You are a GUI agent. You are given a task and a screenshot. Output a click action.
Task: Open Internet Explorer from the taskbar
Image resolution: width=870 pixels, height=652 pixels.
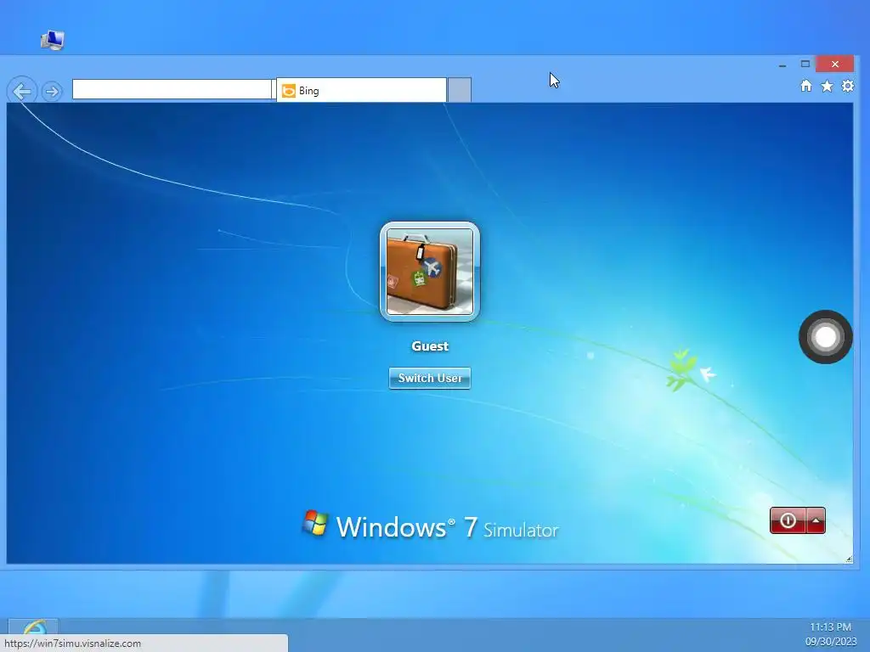pos(33,627)
